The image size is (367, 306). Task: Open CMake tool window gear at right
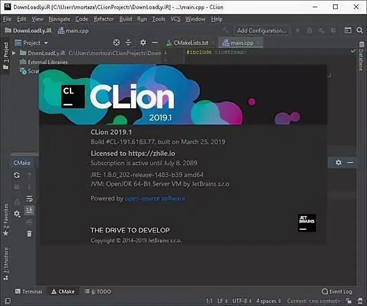tap(338, 162)
